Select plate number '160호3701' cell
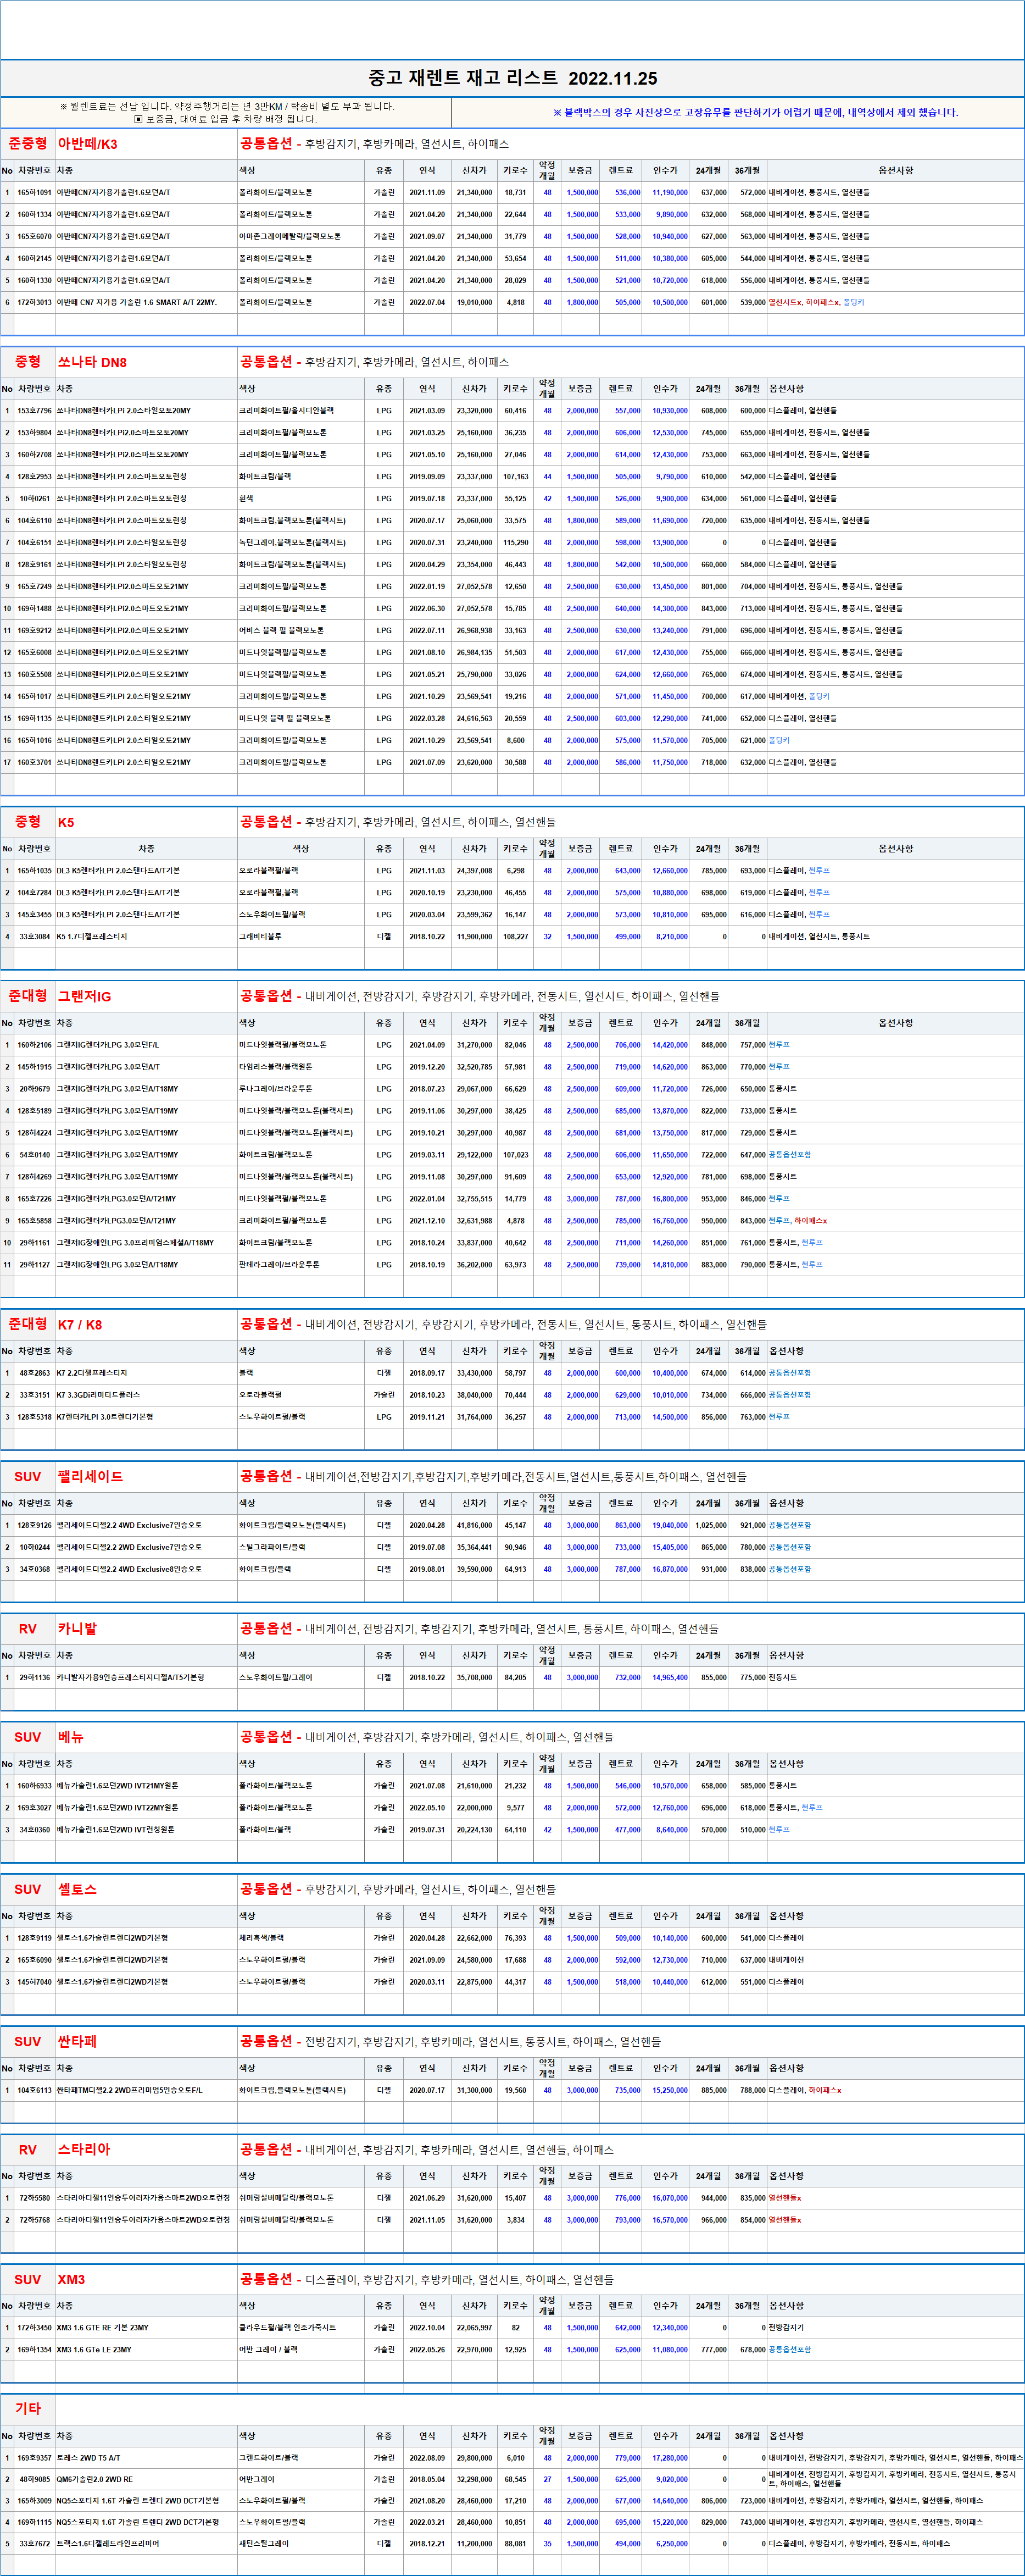 point(35,762)
